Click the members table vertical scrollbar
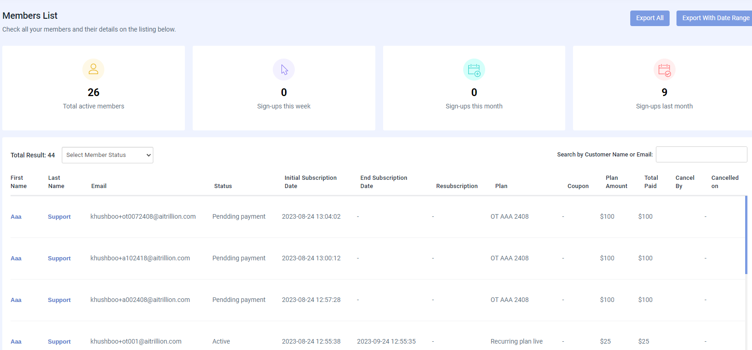The height and width of the screenshot is (350, 752). [x=746, y=235]
